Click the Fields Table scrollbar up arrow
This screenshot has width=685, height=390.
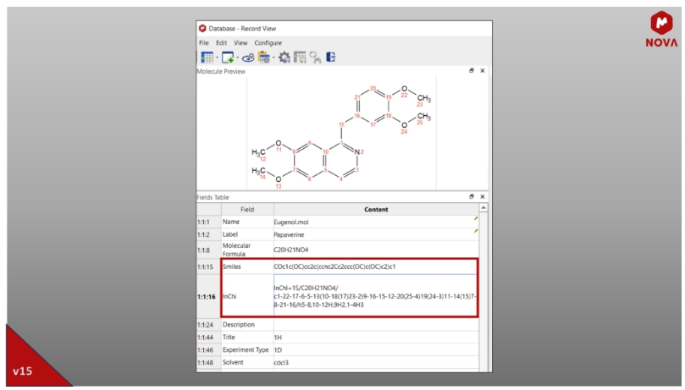point(483,208)
